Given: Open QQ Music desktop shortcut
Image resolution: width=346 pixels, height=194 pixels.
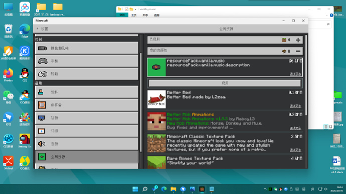Looking at the screenshot, I should pyautogui.click(x=25, y=163).
